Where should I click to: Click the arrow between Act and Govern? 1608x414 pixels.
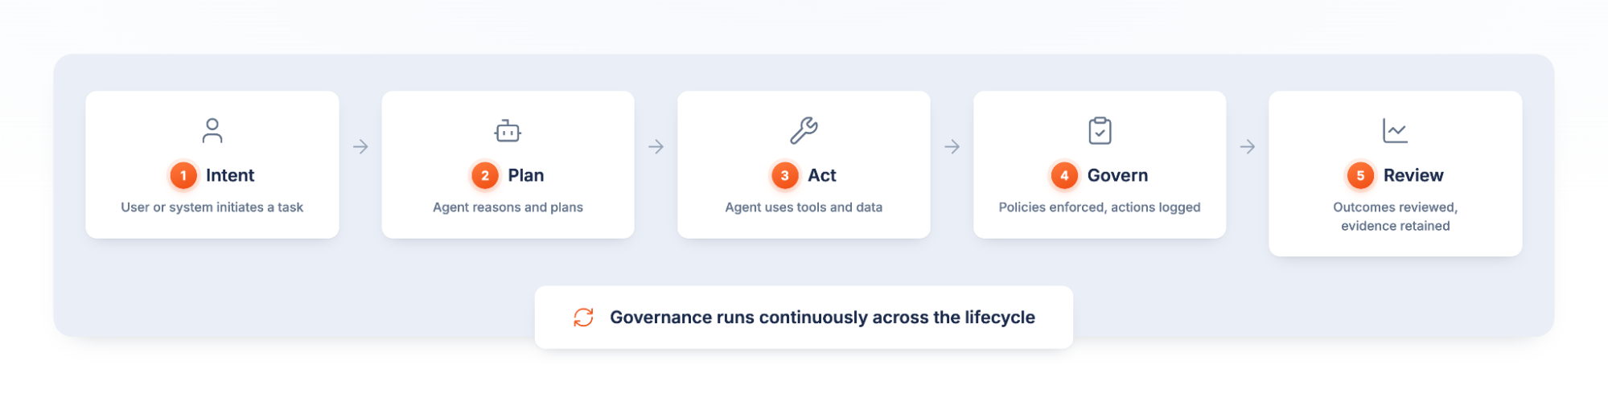[x=952, y=147]
